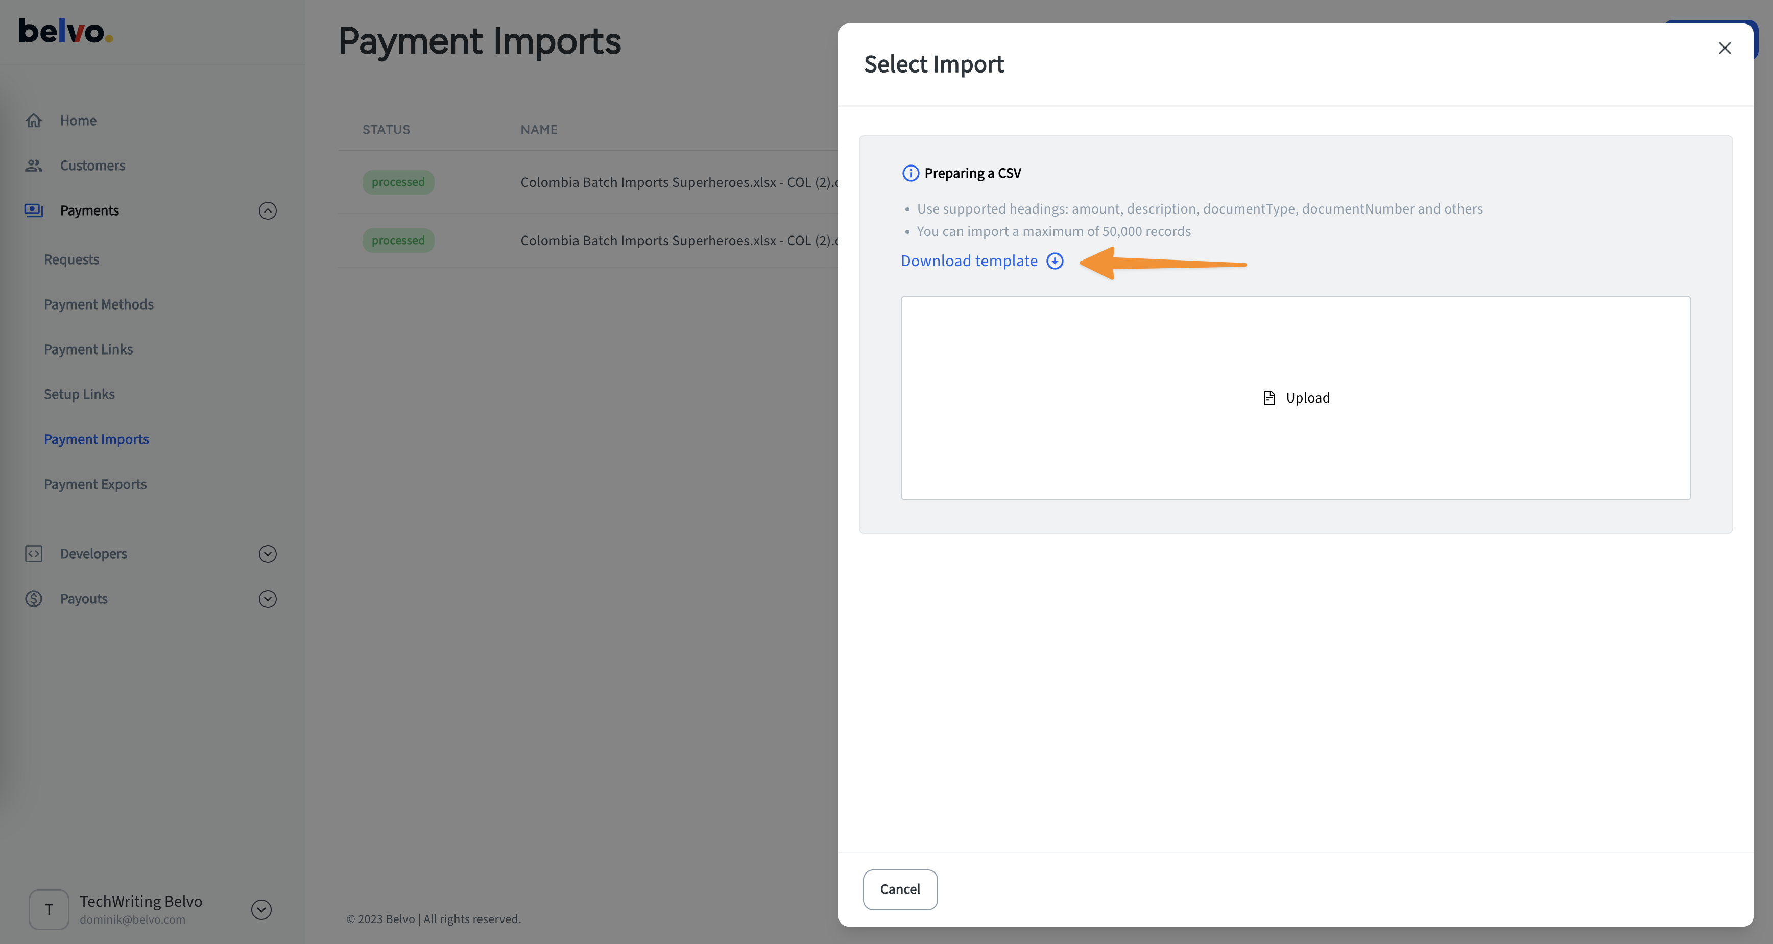Click the Payouts dollar icon
This screenshot has height=944, width=1773.
pos(34,598)
